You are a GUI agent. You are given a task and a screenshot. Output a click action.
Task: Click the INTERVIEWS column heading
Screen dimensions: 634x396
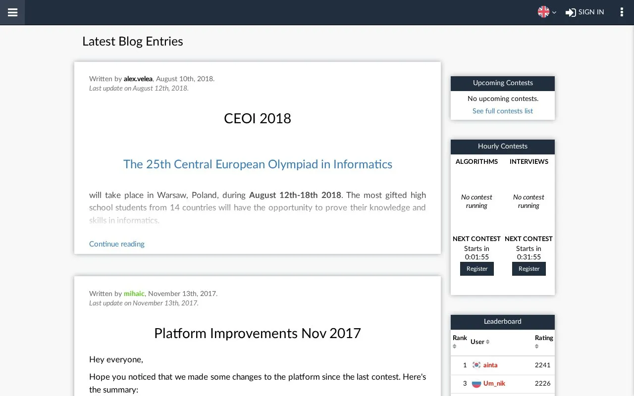(529, 162)
